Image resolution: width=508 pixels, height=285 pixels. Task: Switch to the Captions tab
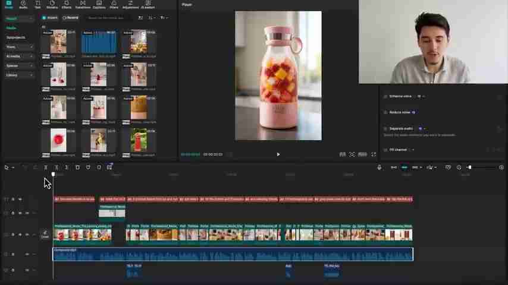(x=99, y=5)
